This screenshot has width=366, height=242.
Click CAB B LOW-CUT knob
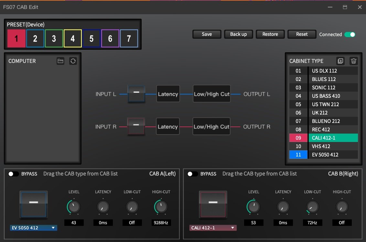312,207
